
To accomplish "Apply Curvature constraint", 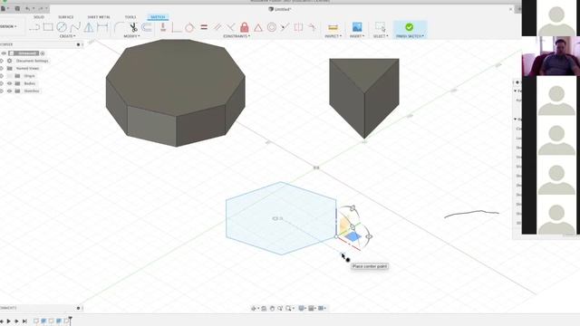I will point(312,27).
